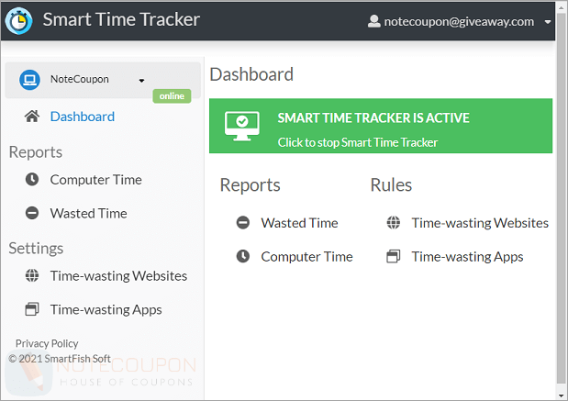This screenshot has height=401, width=568.
Task: Open Computer Time link under dashboard Reports
Action: [306, 257]
